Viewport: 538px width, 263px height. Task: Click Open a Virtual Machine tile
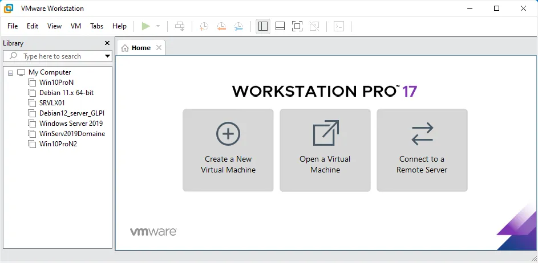pos(325,150)
